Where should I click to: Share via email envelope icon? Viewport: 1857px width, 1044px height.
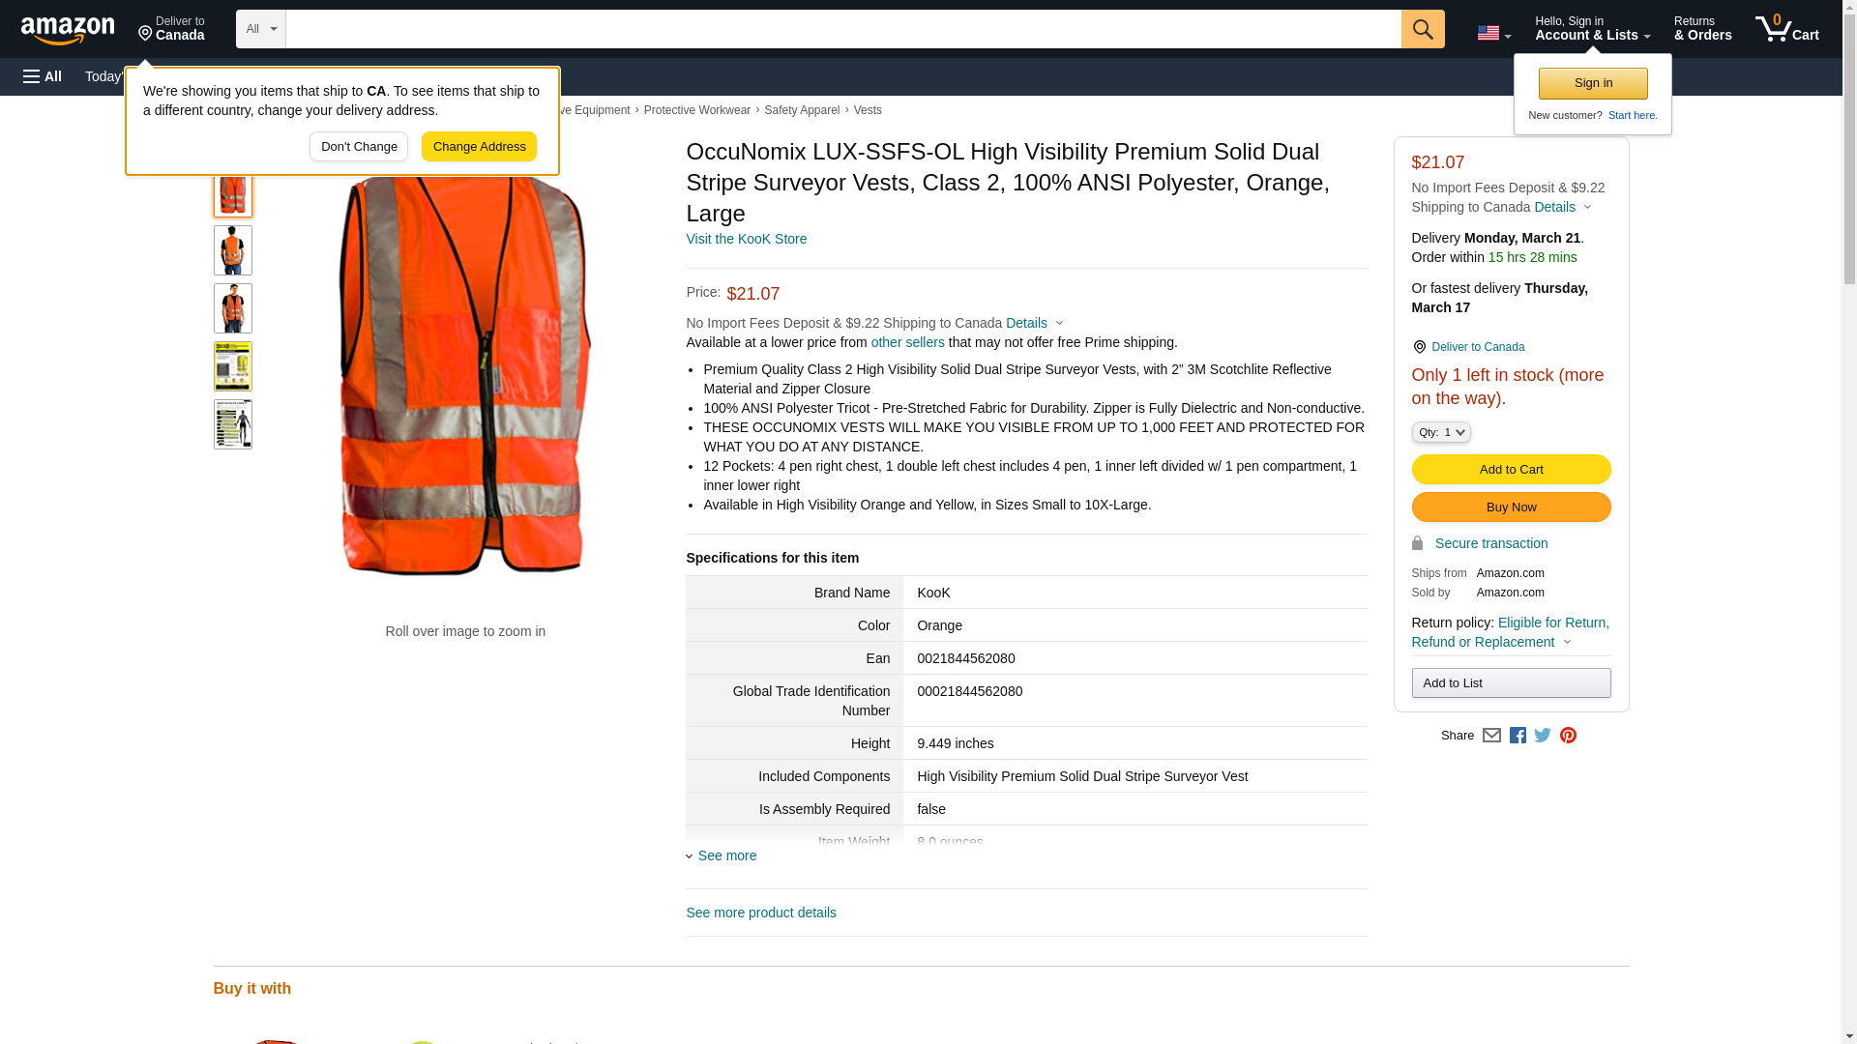coord(1491,736)
